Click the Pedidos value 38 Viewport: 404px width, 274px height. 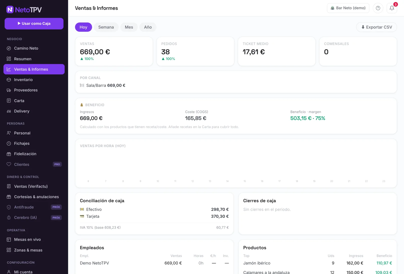pyautogui.click(x=166, y=52)
